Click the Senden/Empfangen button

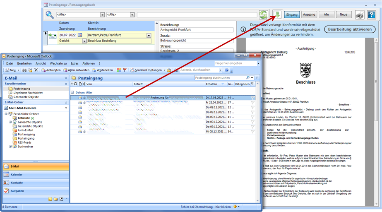click(x=146, y=70)
